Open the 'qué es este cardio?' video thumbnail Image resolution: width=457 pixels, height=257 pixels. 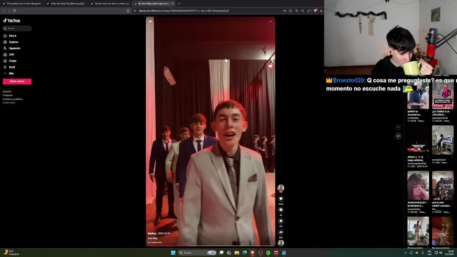(x=443, y=186)
